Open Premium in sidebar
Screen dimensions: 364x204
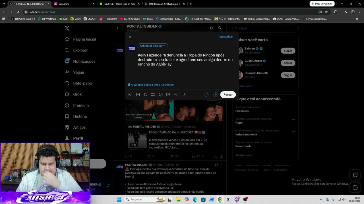tap(77, 105)
